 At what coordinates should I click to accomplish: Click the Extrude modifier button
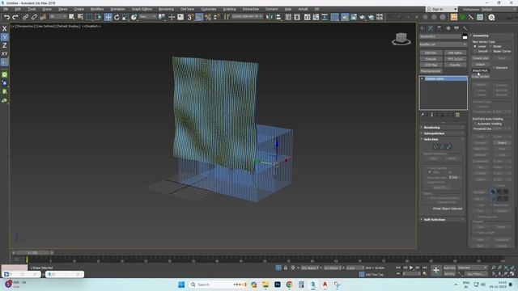tap(431, 59)
